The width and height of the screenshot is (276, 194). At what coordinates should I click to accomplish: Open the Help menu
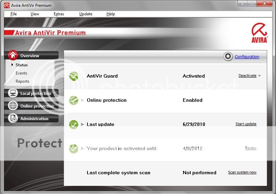tap(111, 14)
